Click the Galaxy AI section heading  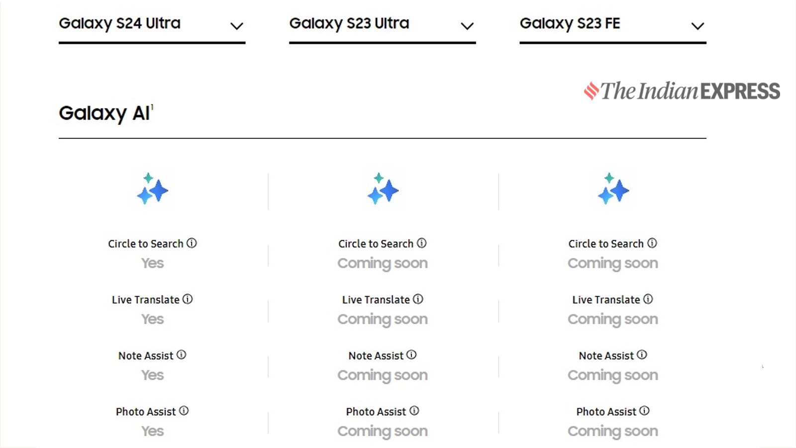point(104,113)
